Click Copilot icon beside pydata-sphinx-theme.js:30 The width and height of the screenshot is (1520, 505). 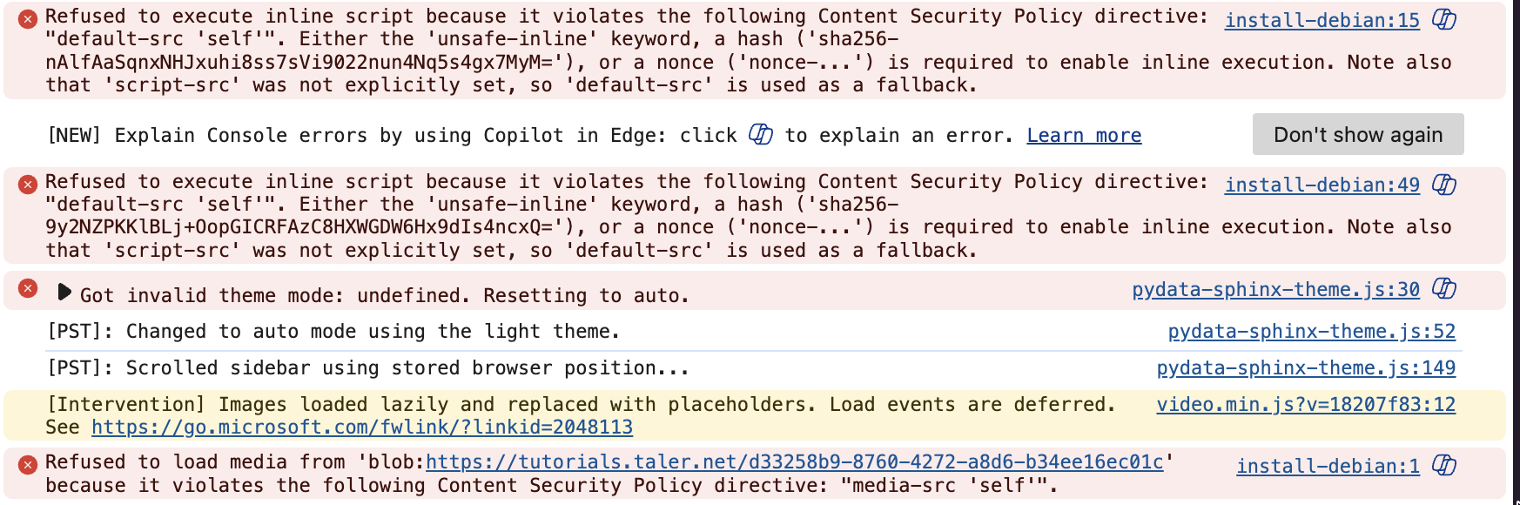coord(1444,288)
